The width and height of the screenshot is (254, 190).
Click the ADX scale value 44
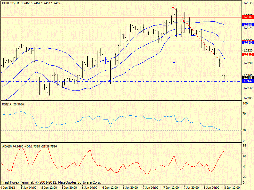[244, 167]
